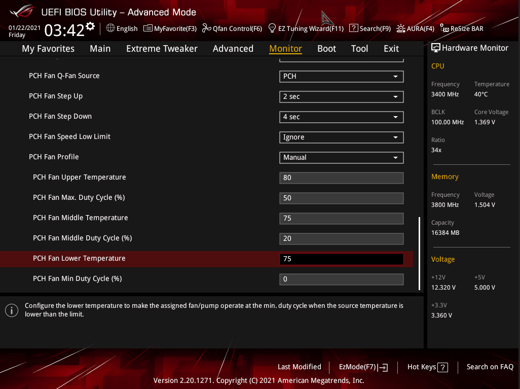
Task: Open PCH Fan Step Down dropdown
Action: pos(341,117)
